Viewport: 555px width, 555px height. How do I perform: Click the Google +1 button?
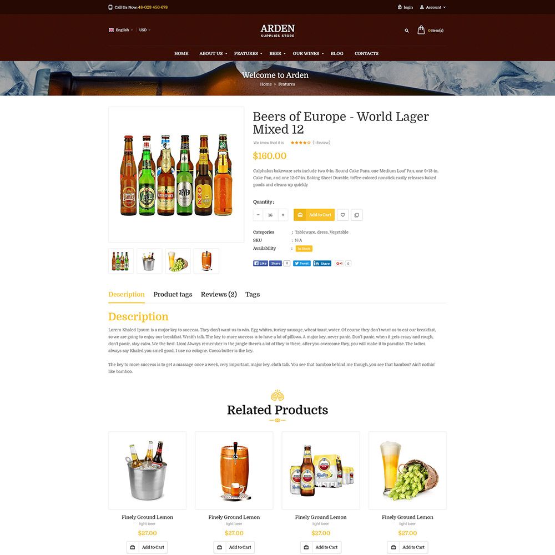340,263
